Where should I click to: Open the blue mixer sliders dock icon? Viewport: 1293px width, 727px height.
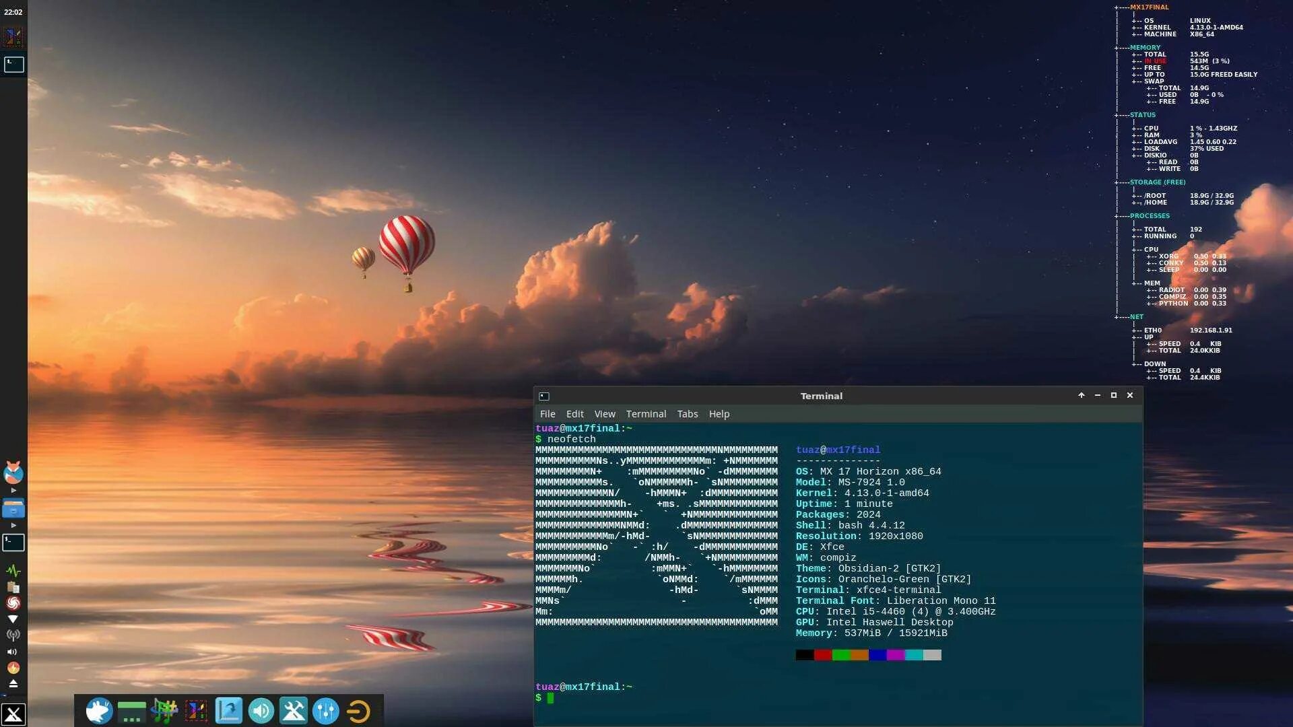point(326,711)
